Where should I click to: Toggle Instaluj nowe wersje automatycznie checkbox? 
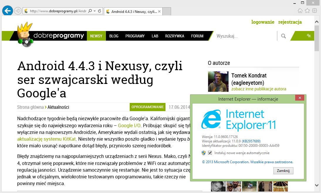210,153
